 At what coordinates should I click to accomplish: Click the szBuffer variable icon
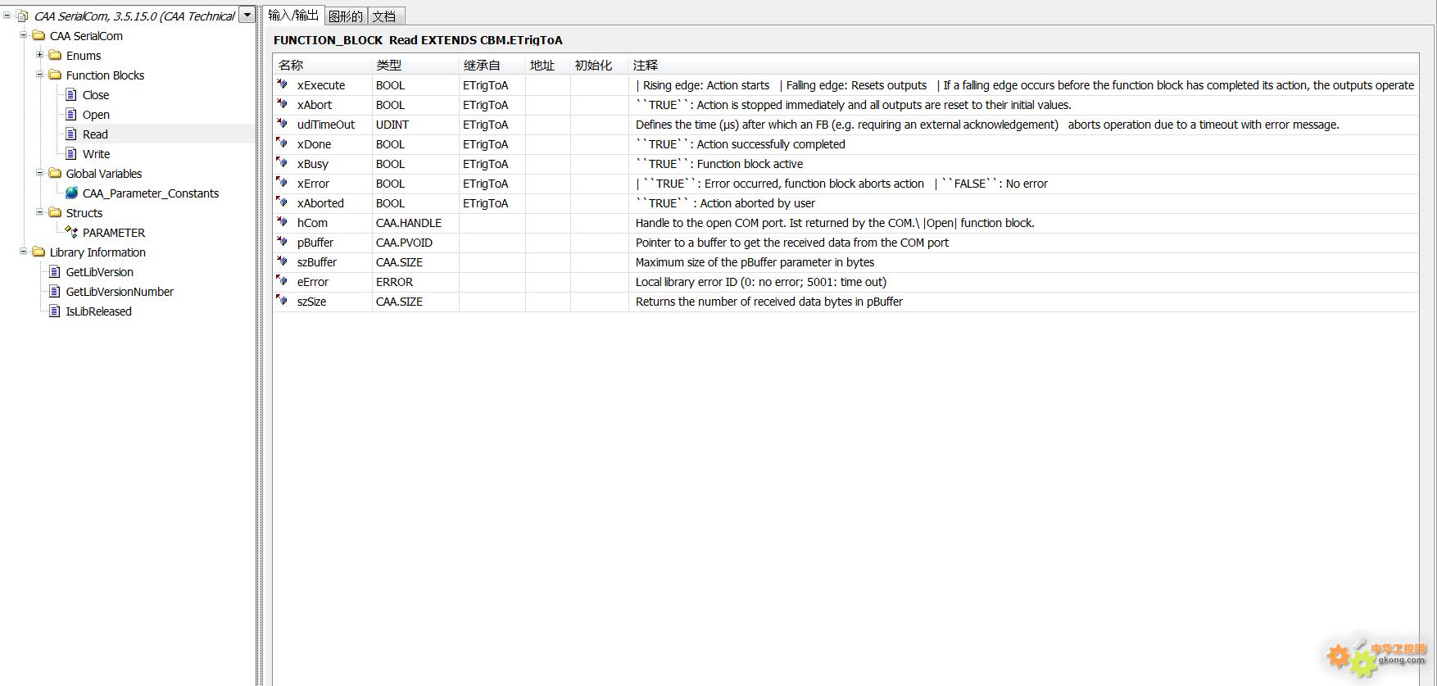(x=283, y=261)
